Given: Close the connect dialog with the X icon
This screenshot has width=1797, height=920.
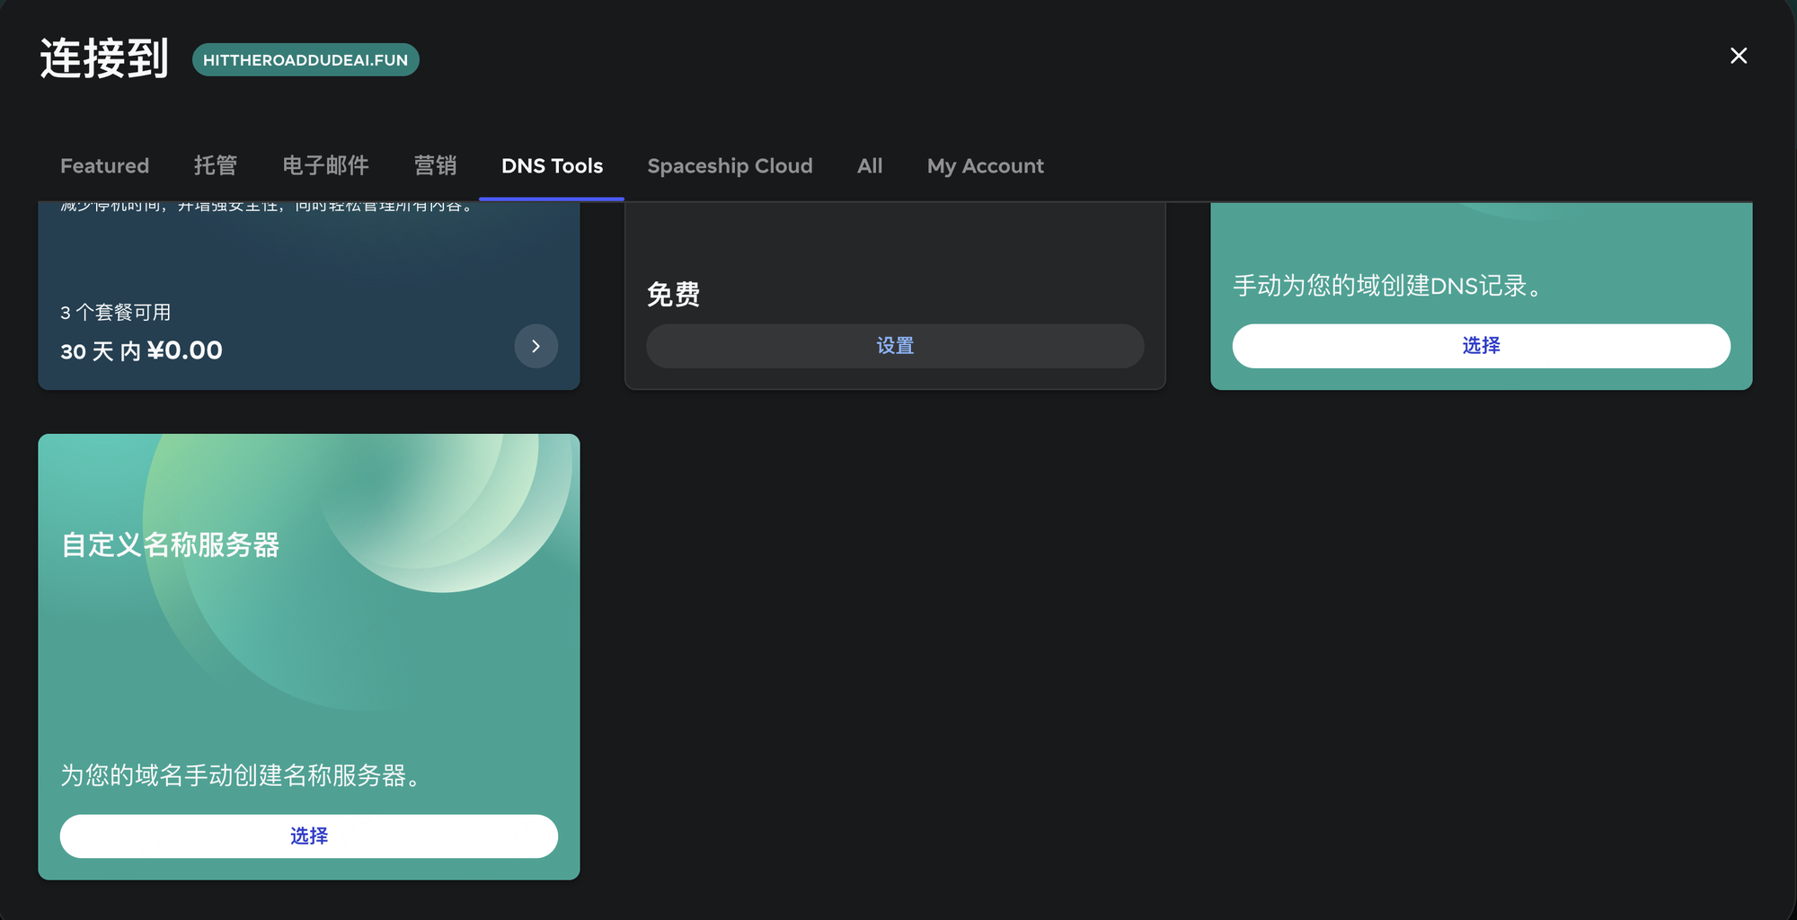Looking at the screenshot, I should (1739, 56).
